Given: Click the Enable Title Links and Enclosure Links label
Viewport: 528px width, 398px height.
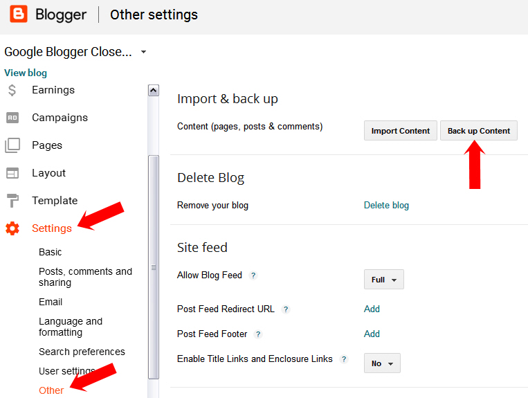Looking at the screenshot, I should pyautogui.click(x=255, y=359).
